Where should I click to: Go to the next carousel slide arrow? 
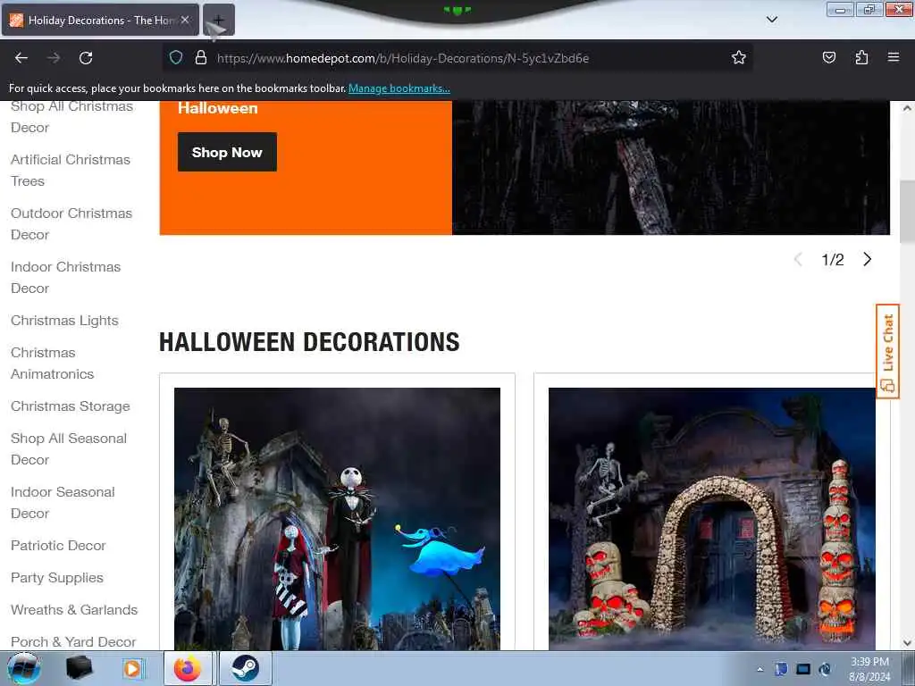pyautogui.click(x=867, y=260)
